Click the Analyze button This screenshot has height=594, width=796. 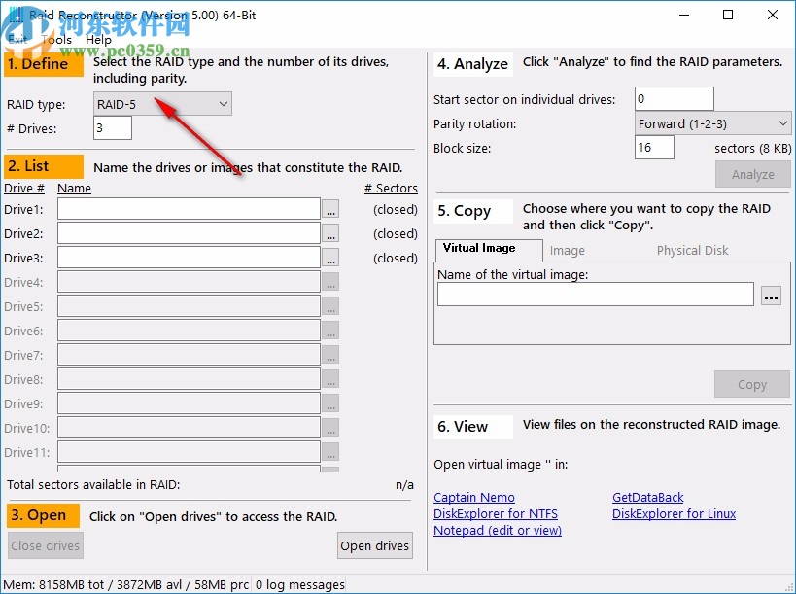[753, 174]
